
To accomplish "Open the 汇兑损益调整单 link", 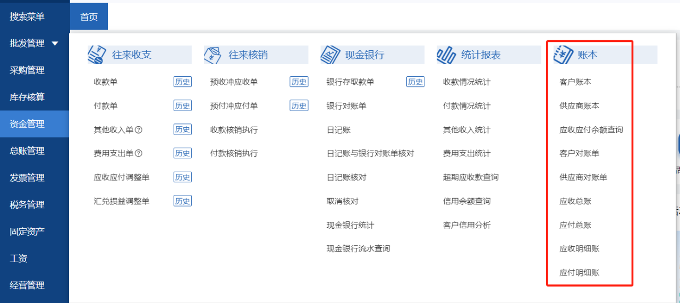I will pyautogui.click(x=122, y=201).
